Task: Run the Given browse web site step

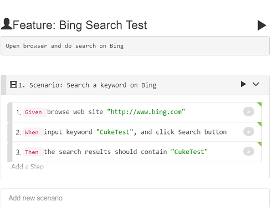Action: [249, 112]
